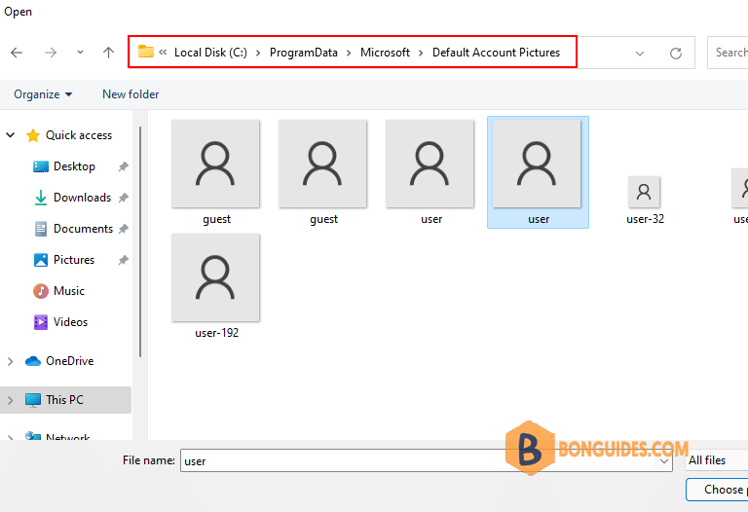Click the Choose picture button
The width and height of the screenshot is (748, 512).
(x=717, y=490)
